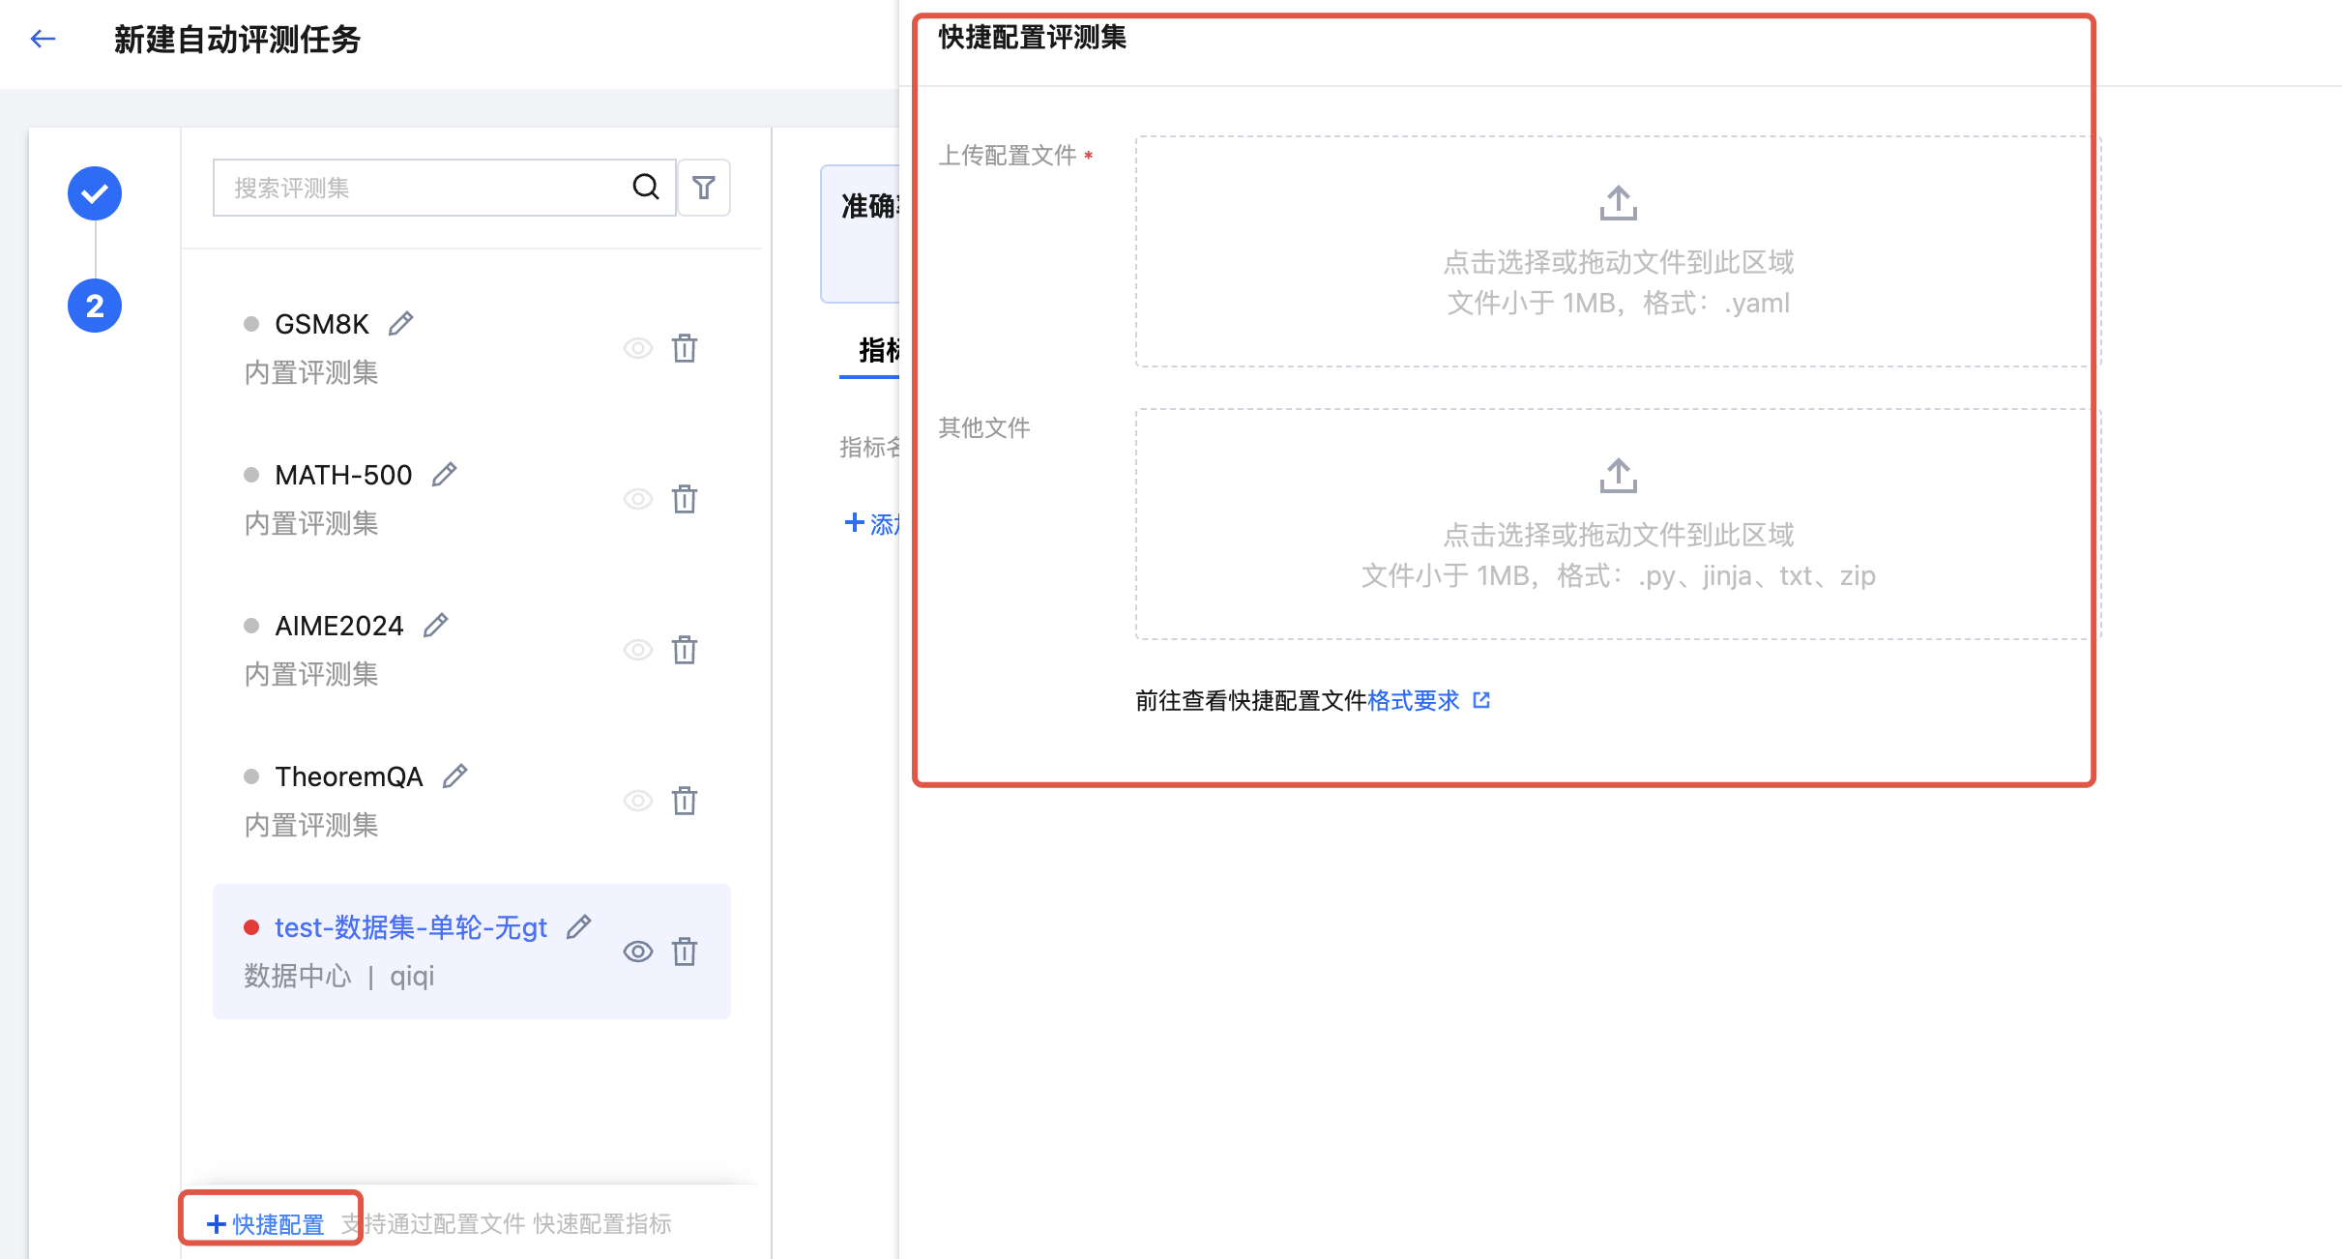Image resolution: width=2342 pixels, height=1259 pixels.
Task: Click the 快捷配置 add button
Action: tap(267, 1224)
